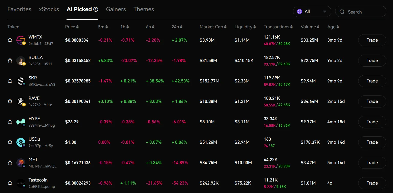Click the WMTX token logo icon

[21, 40]
